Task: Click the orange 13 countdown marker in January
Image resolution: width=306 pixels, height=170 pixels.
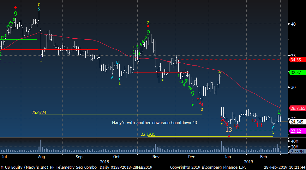Action: click(x=229, y=129)
